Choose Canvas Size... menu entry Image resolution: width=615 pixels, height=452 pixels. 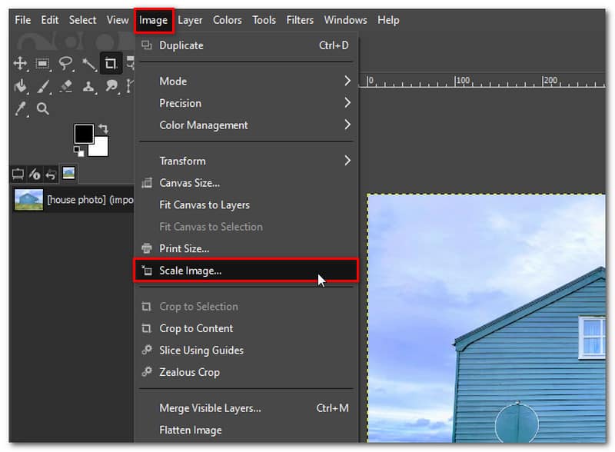click(246, 183)
